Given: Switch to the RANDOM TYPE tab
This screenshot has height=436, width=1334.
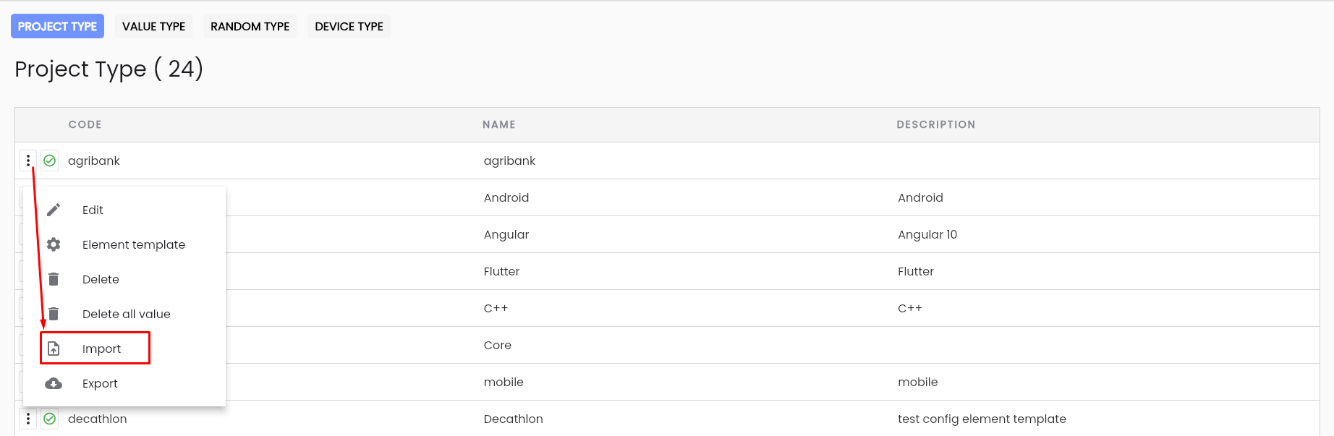Looking at the screenshot, I should [x=250, y=26].
